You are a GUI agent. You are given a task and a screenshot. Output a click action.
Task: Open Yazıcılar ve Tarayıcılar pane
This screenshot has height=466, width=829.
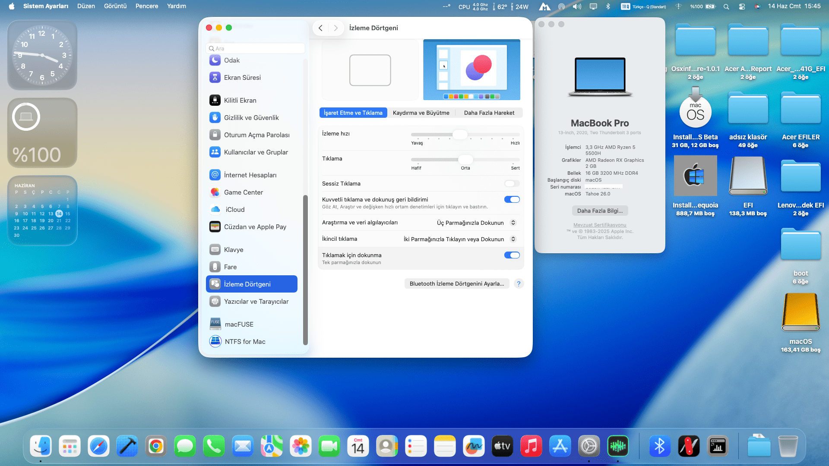(x=256, y=302)
